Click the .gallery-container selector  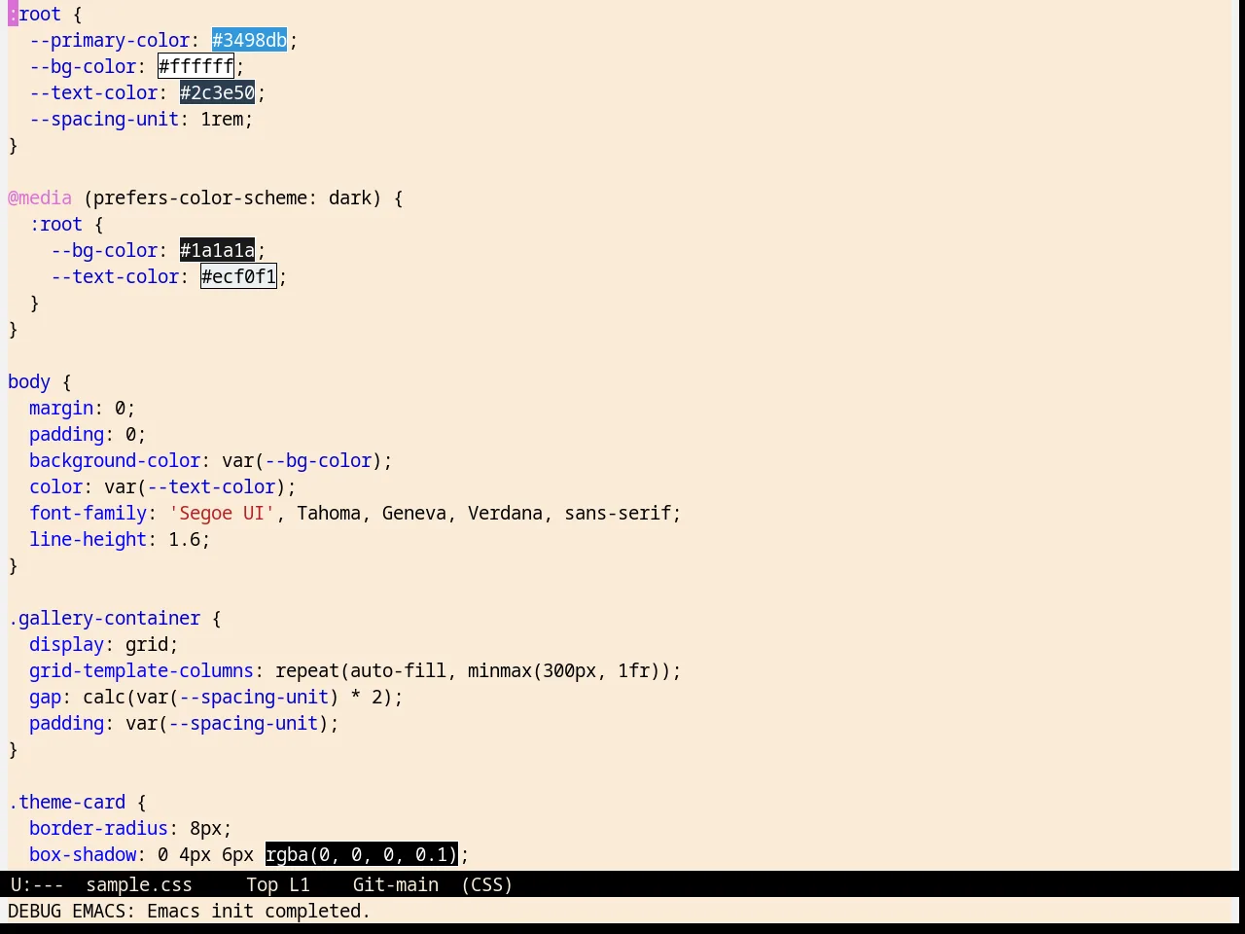point(104,618)
